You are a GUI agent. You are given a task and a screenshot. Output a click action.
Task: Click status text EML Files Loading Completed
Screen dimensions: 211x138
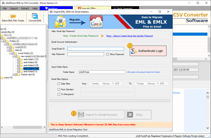point(74,136)
